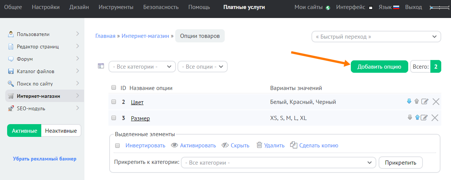Click the Активировать eye icon
The height and width of the screenshot is (180, 451).
click(x=174, y=145)
